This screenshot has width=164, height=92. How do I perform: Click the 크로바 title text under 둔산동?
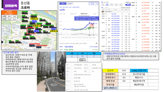point(25,7)
